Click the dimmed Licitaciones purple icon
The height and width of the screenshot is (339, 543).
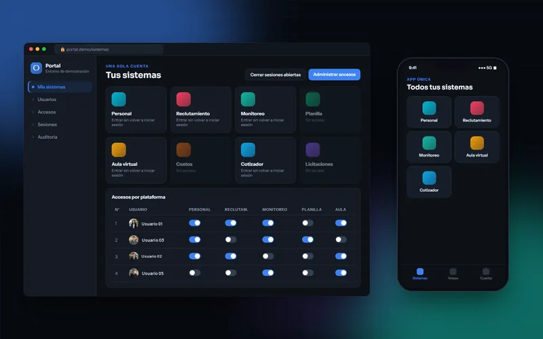tap(313, 150)
